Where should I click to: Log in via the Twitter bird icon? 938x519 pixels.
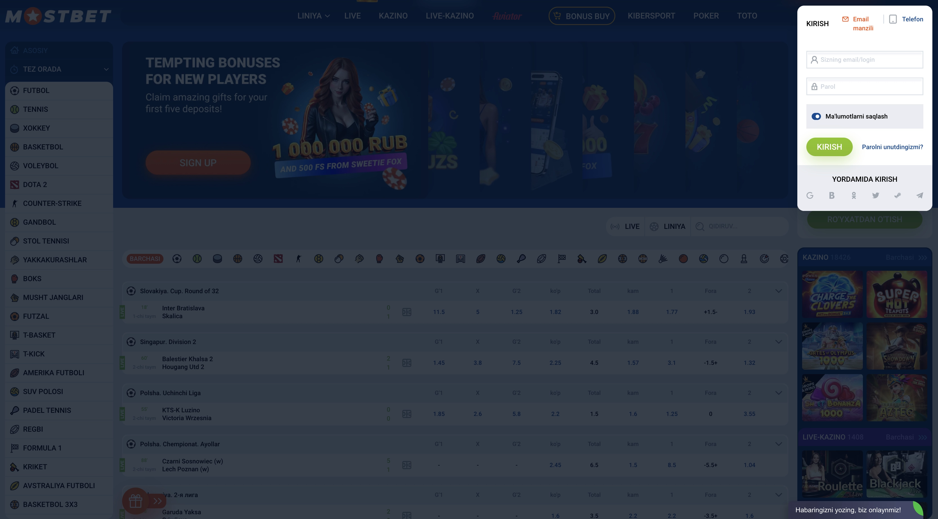(x=876, y=195)
